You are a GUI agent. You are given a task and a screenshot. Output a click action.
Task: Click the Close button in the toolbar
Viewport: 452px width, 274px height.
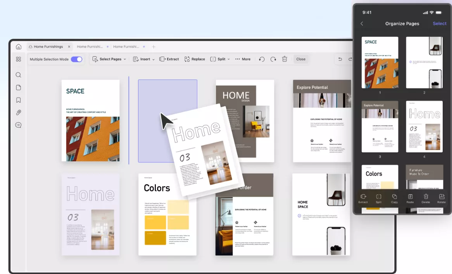(301, 59)
